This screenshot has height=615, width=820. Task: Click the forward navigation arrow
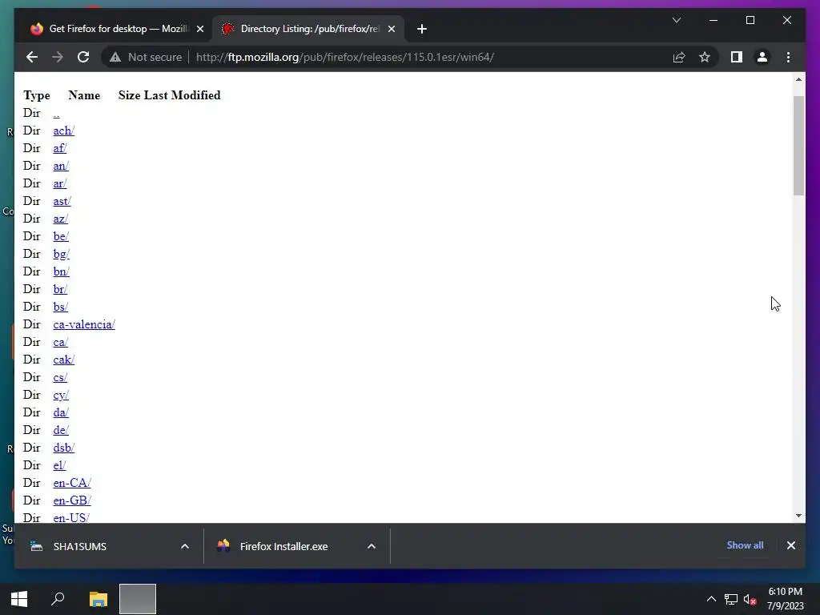point(58,57)
